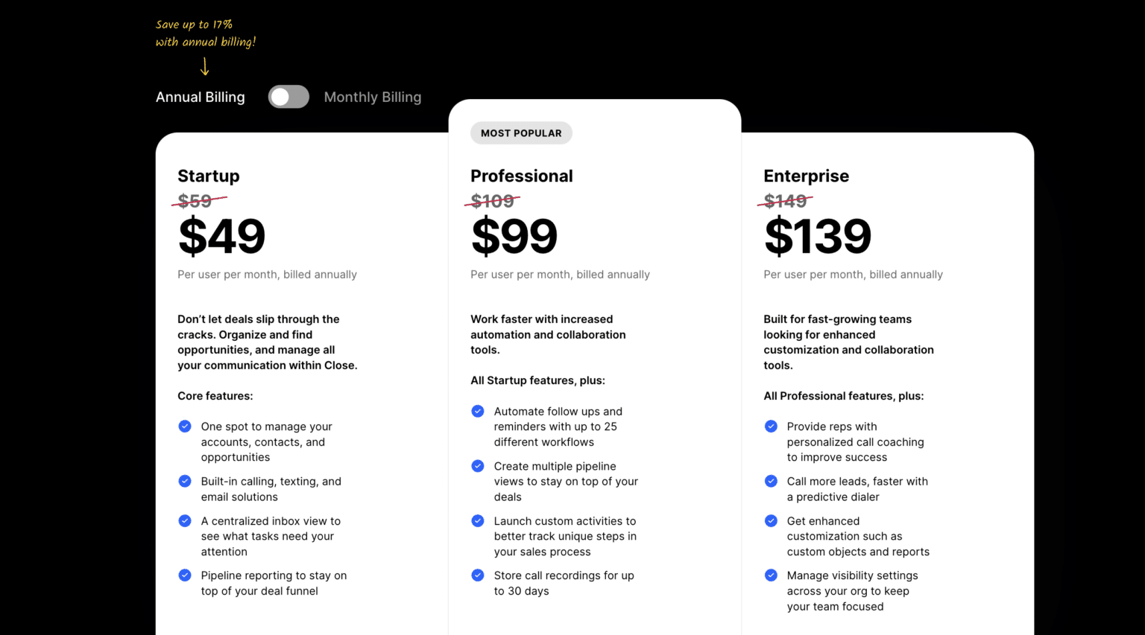Click the checkmark beside 'A centralized inbox view' feature
Viewport: 1145px width, 635px height.
pyautogui.click(x=185, y=520)
